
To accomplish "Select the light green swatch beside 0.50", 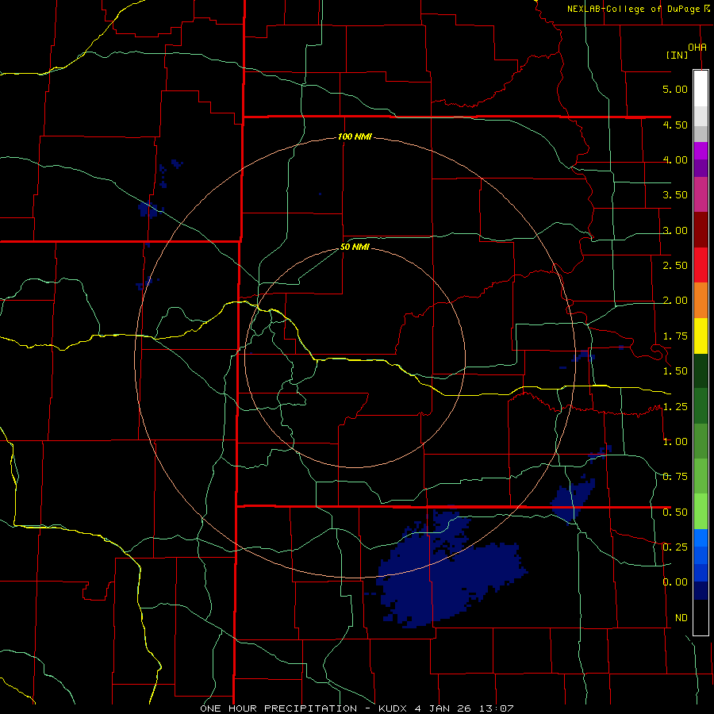I will coord(701,512).
